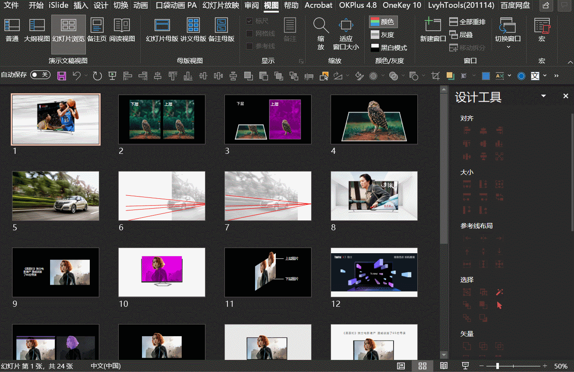Open 讲义母版 handout master
The image size is (574, 372).
coord(193,30)
